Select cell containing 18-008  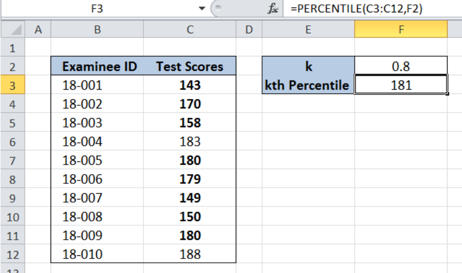point(97,217)
